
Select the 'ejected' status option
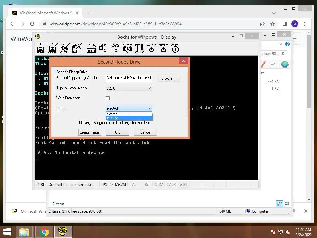129,114
